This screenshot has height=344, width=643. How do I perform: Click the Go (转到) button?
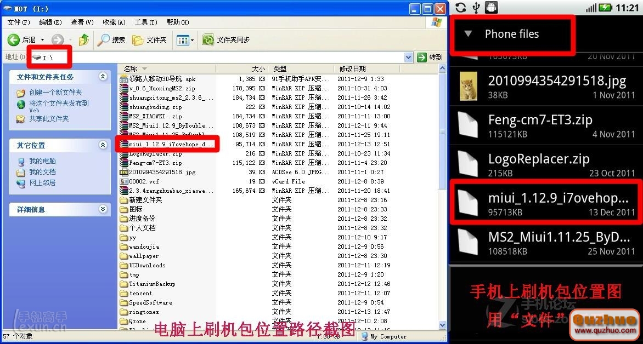[430, 58]
